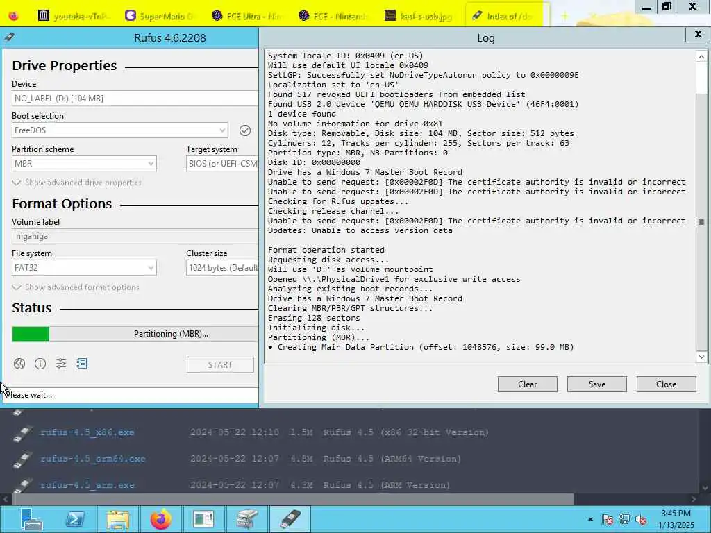Viewport: 711px width, 533px height.
Task: Switch to the FCE - Nintendo tab
Action: [x=333, y=16]
